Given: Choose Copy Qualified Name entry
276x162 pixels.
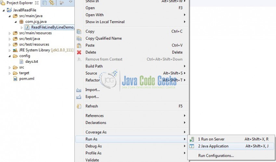Looking at the screenshot, I should [x=132, y=38].
